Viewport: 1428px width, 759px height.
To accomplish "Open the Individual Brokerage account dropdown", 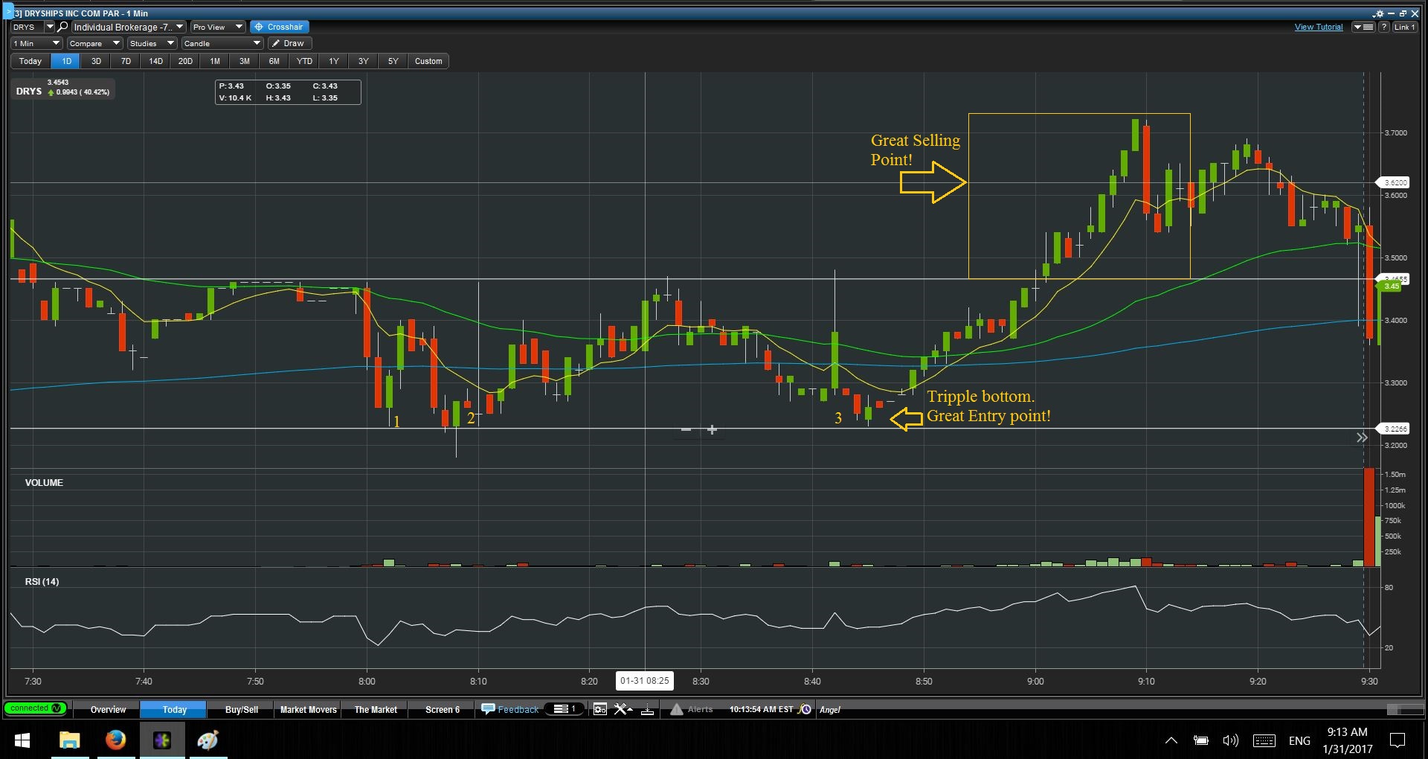I will click(128, 27).
